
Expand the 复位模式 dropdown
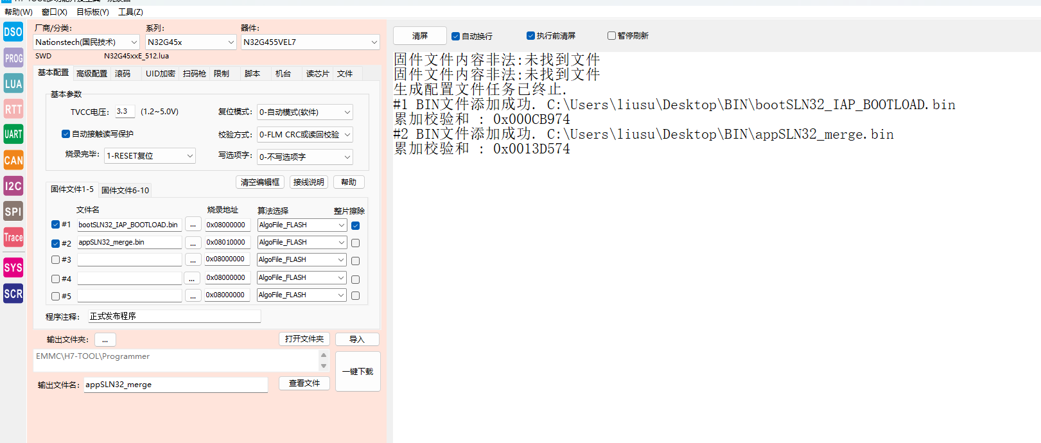[x=304, y=112]
